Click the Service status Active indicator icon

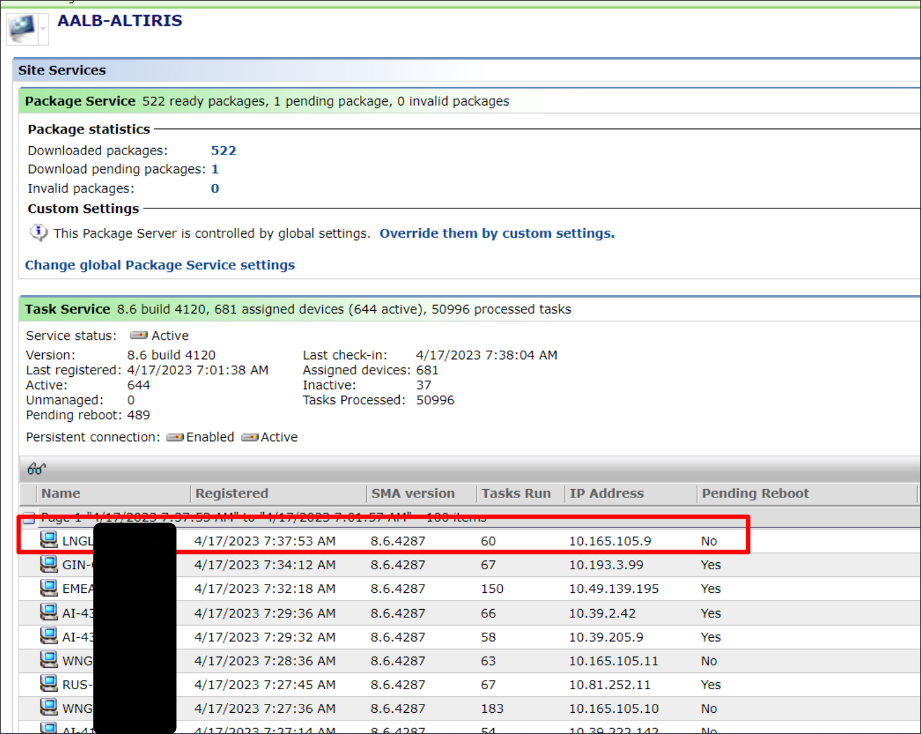[138, 335]
